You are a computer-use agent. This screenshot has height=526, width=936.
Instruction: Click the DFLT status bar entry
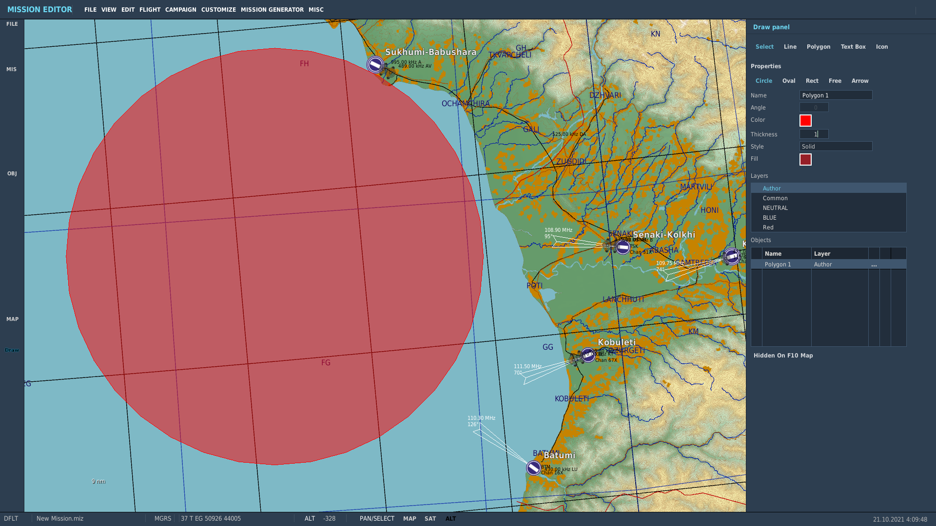pyautogui.click(x=11, y=519)
